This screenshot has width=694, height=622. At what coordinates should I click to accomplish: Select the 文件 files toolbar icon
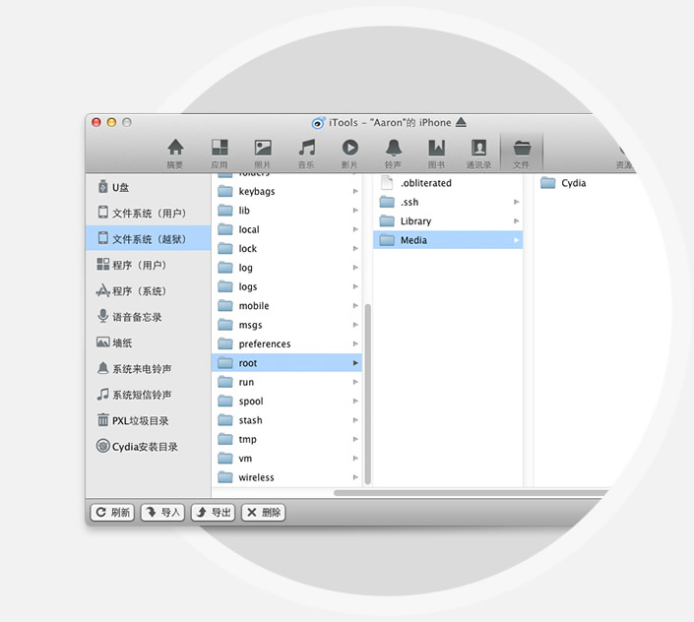click(522, 154)
